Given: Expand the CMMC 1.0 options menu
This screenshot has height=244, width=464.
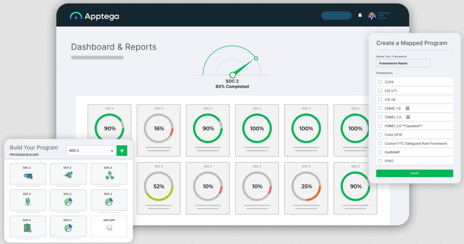Looking at the screenshot, I should (x=407, y=108).
